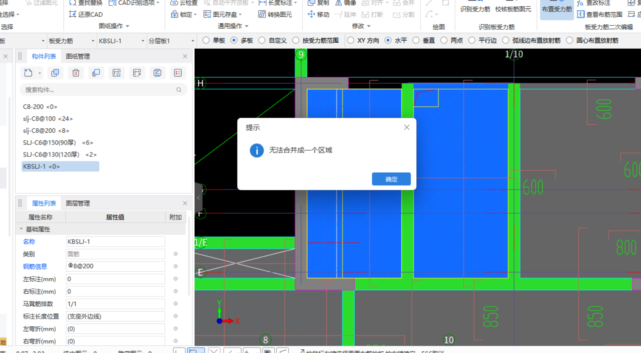Viewport: 641px width, 353px height.
Task: Close the 属性列表 panel
Action: [x=185, y=203]
